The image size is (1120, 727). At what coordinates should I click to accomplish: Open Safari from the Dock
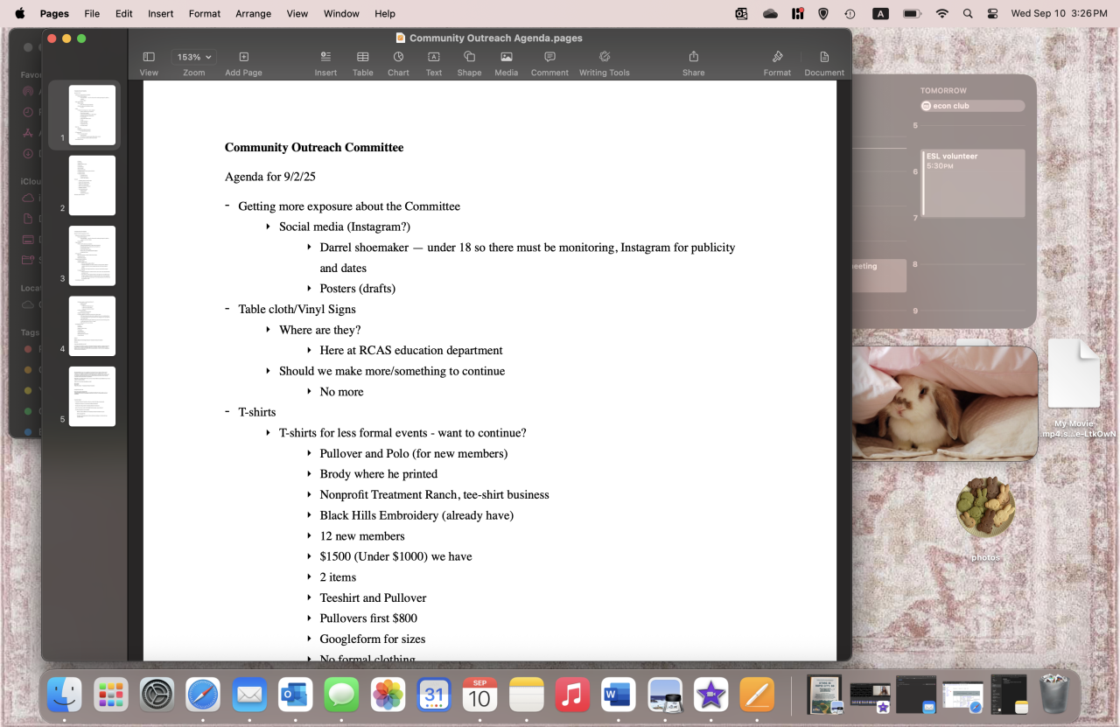(204, 696)
